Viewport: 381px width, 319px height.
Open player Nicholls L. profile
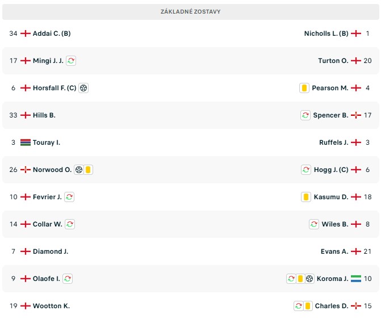pos(326,33)
